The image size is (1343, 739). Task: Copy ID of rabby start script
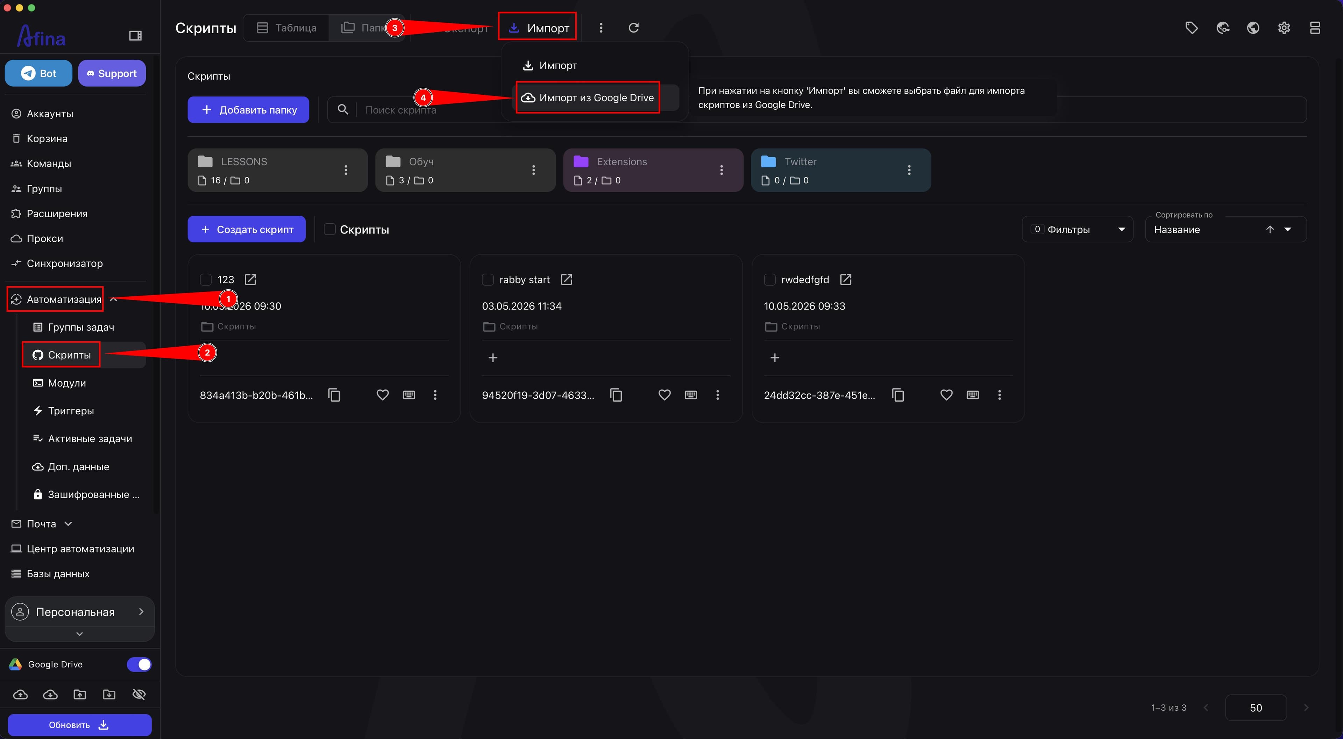tap(616, 395)
